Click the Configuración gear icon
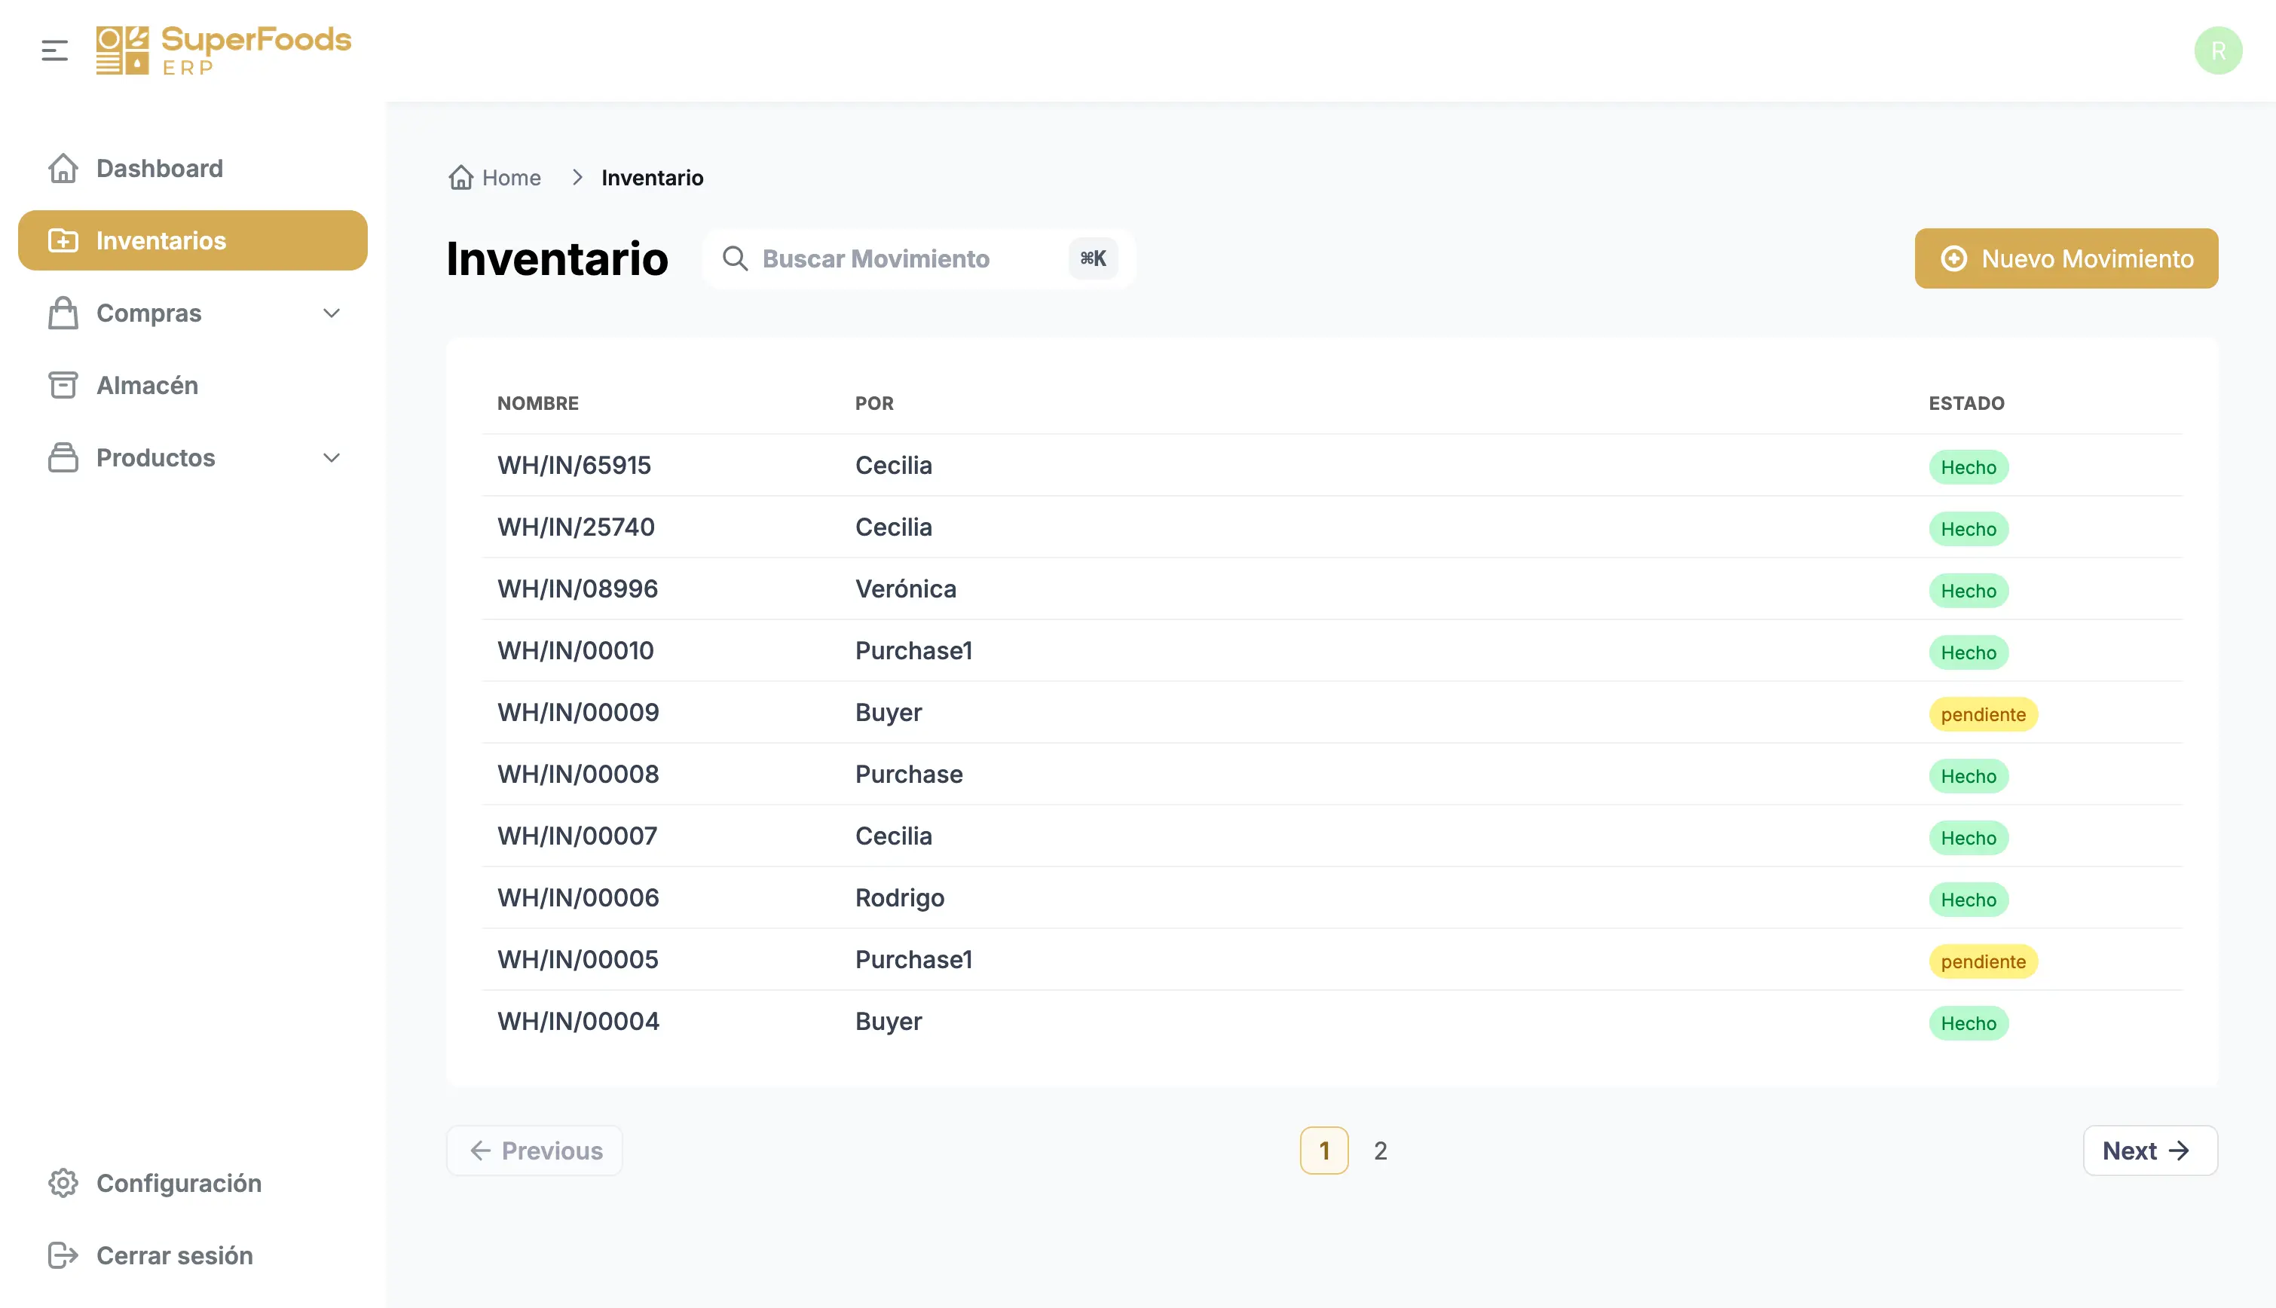Screen dimensions: 2276x1308 click(63, 1182)
